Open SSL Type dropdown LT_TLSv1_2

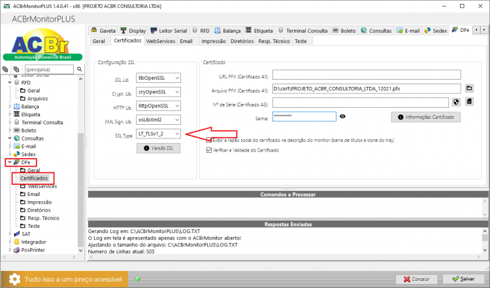159,134
